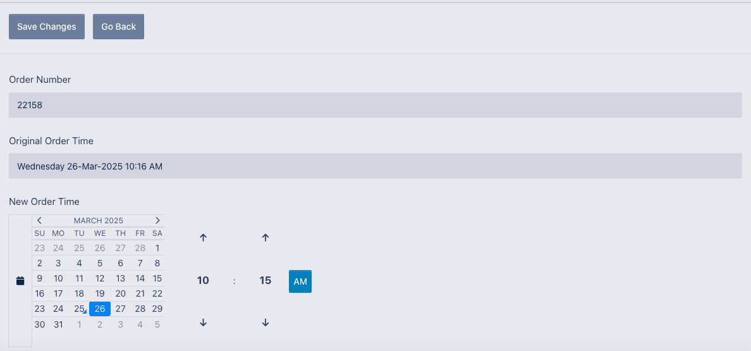Select Saturday March 1 in calendar
Screen dimensions: 751x351
click(x=157, y=248)
